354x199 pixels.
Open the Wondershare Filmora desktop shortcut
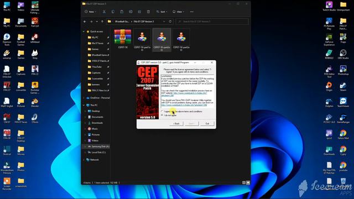click(7, 168)
